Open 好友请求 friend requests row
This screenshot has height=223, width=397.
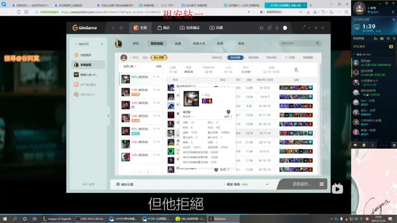coord(374,47)
